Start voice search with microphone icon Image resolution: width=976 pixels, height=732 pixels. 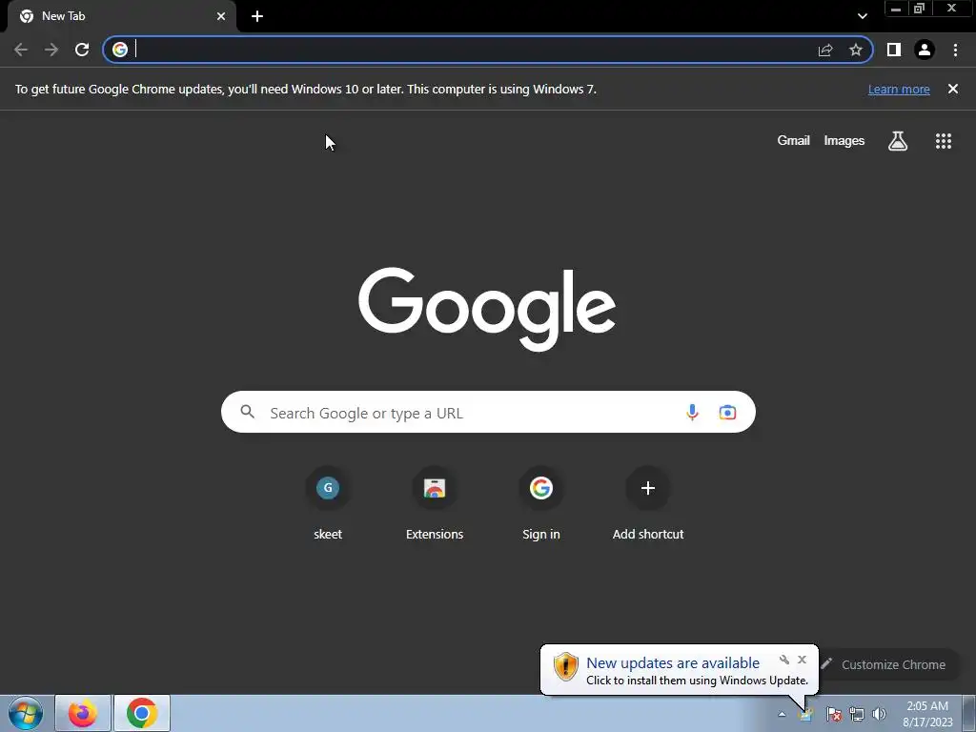coord(692,412)
